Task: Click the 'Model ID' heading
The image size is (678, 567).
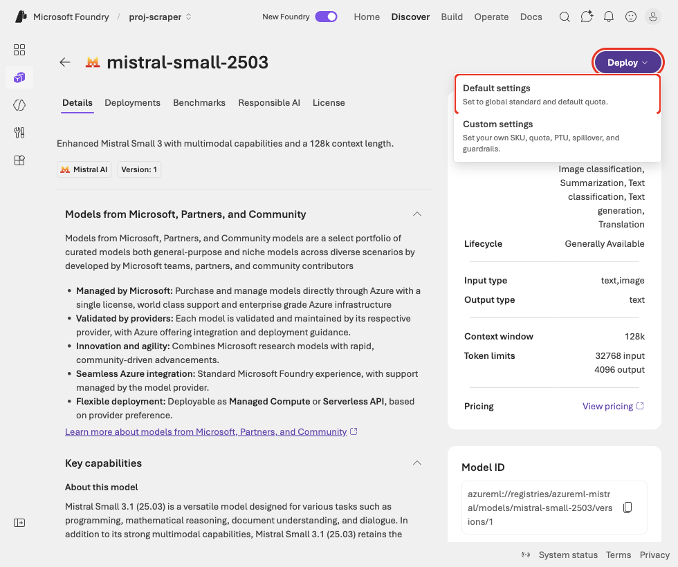Action: (x=483, y=467)
